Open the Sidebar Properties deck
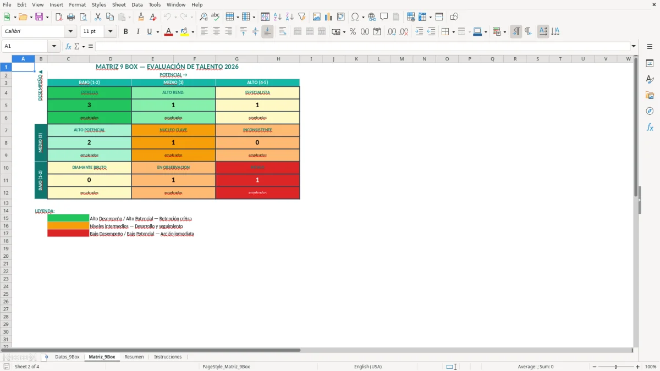The image size is (660, 371). point(650,63)
